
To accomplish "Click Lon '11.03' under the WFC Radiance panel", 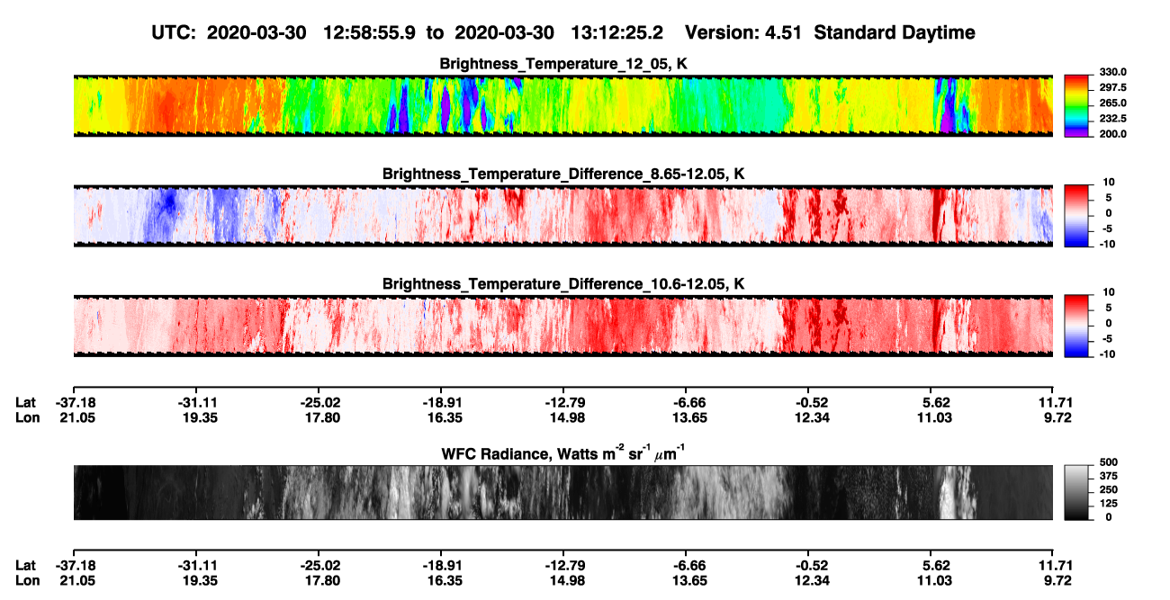I will click(x=932, y=581).
